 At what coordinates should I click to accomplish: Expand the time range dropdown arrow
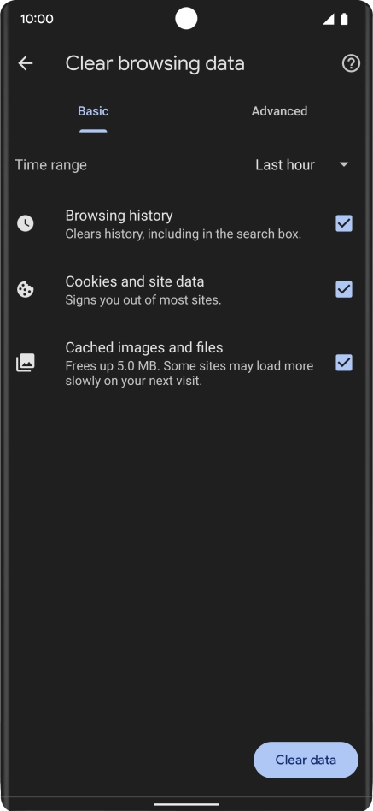344,165
